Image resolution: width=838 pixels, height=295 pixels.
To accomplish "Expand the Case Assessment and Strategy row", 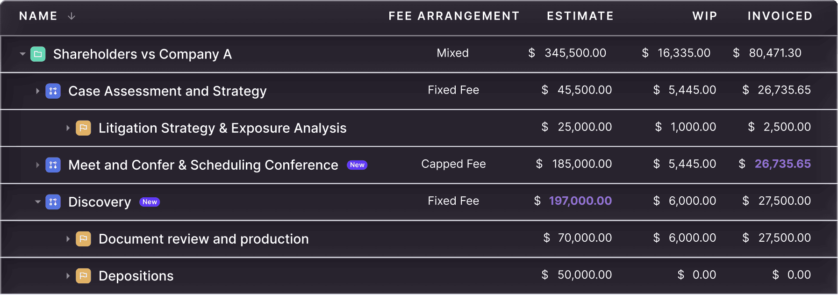I will pyautogui.click(x=38, y=91).
